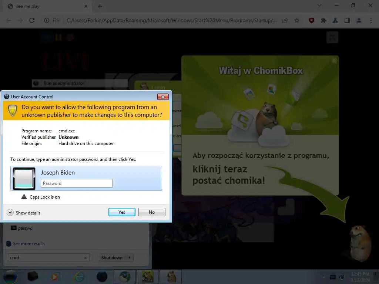Click See more results in Start menu
The image size is (379, 284).
26,243
